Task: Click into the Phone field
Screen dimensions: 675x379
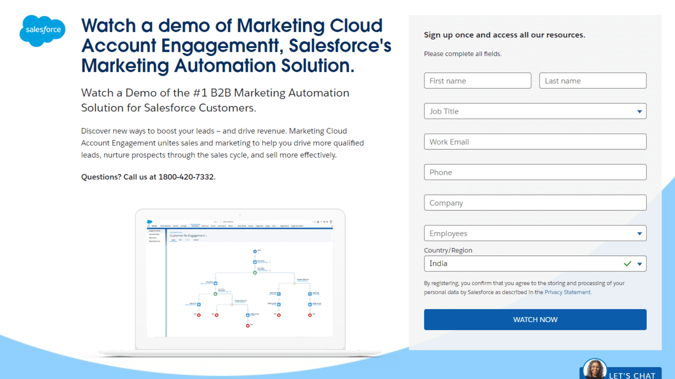Action: click(x=535, y=172)
